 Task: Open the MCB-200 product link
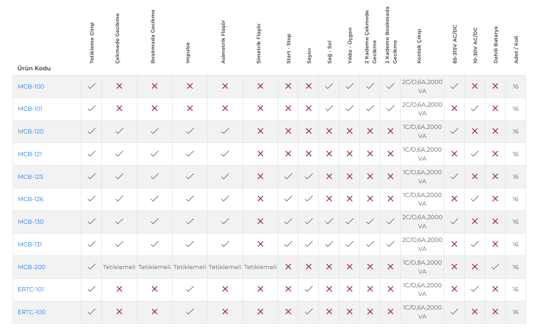(x=31, y=267)
